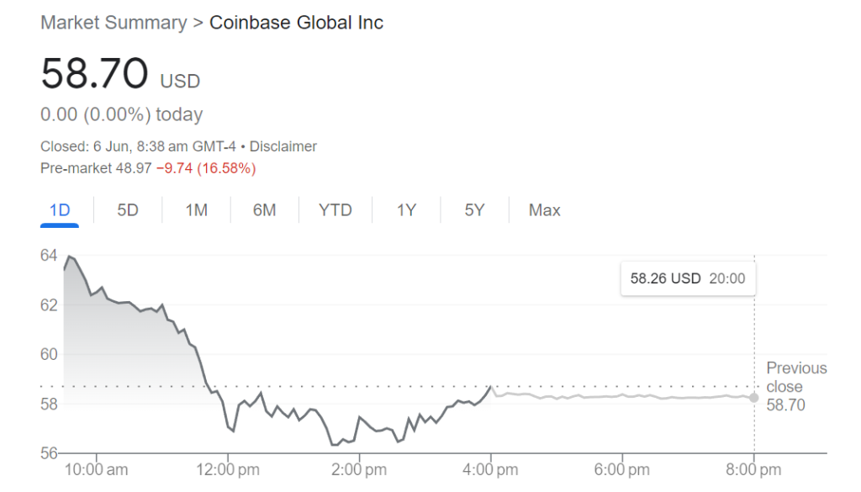Open the Max chart history
The height and width of the screenshot is (492, 861).
pos(543,210)
